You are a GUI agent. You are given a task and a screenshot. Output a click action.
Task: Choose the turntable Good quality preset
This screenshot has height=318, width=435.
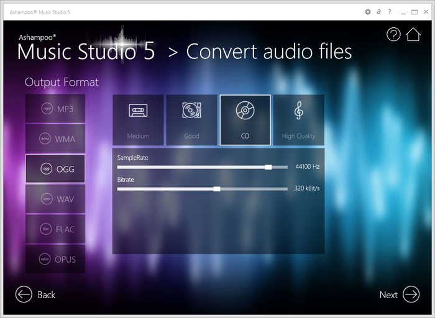tap(191, 120)
